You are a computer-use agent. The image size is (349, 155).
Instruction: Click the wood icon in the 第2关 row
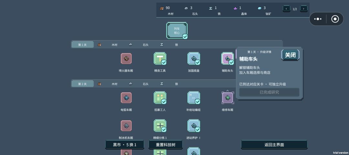click(99, 84)
